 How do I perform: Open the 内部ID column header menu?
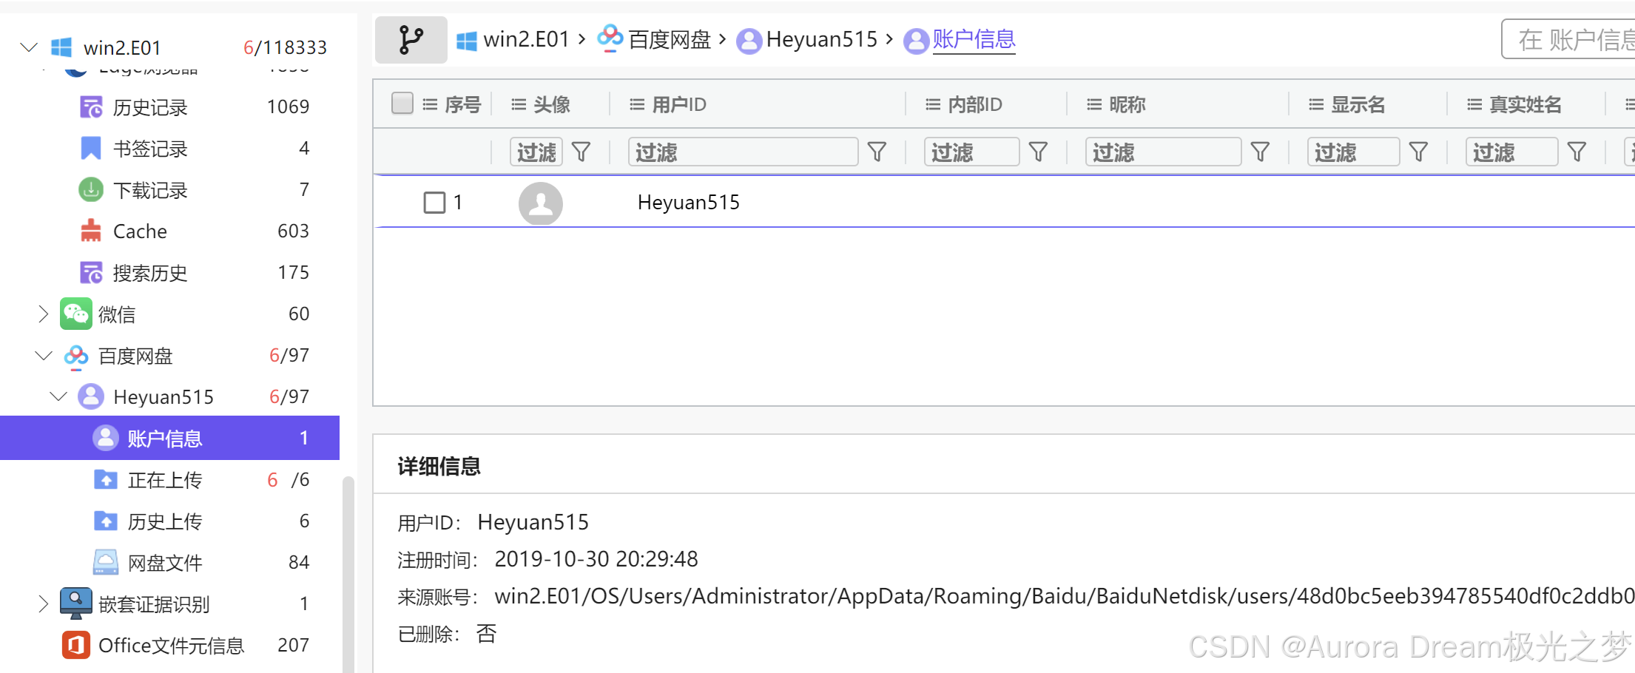pos(933,104)
